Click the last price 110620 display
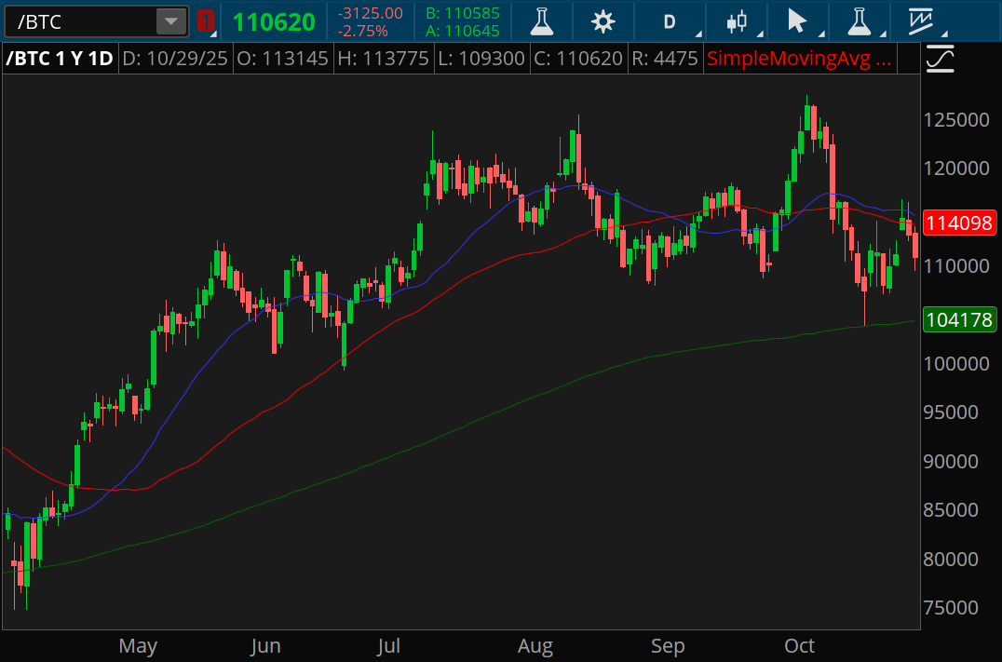The image size is (1002, 662). point(274,21)
